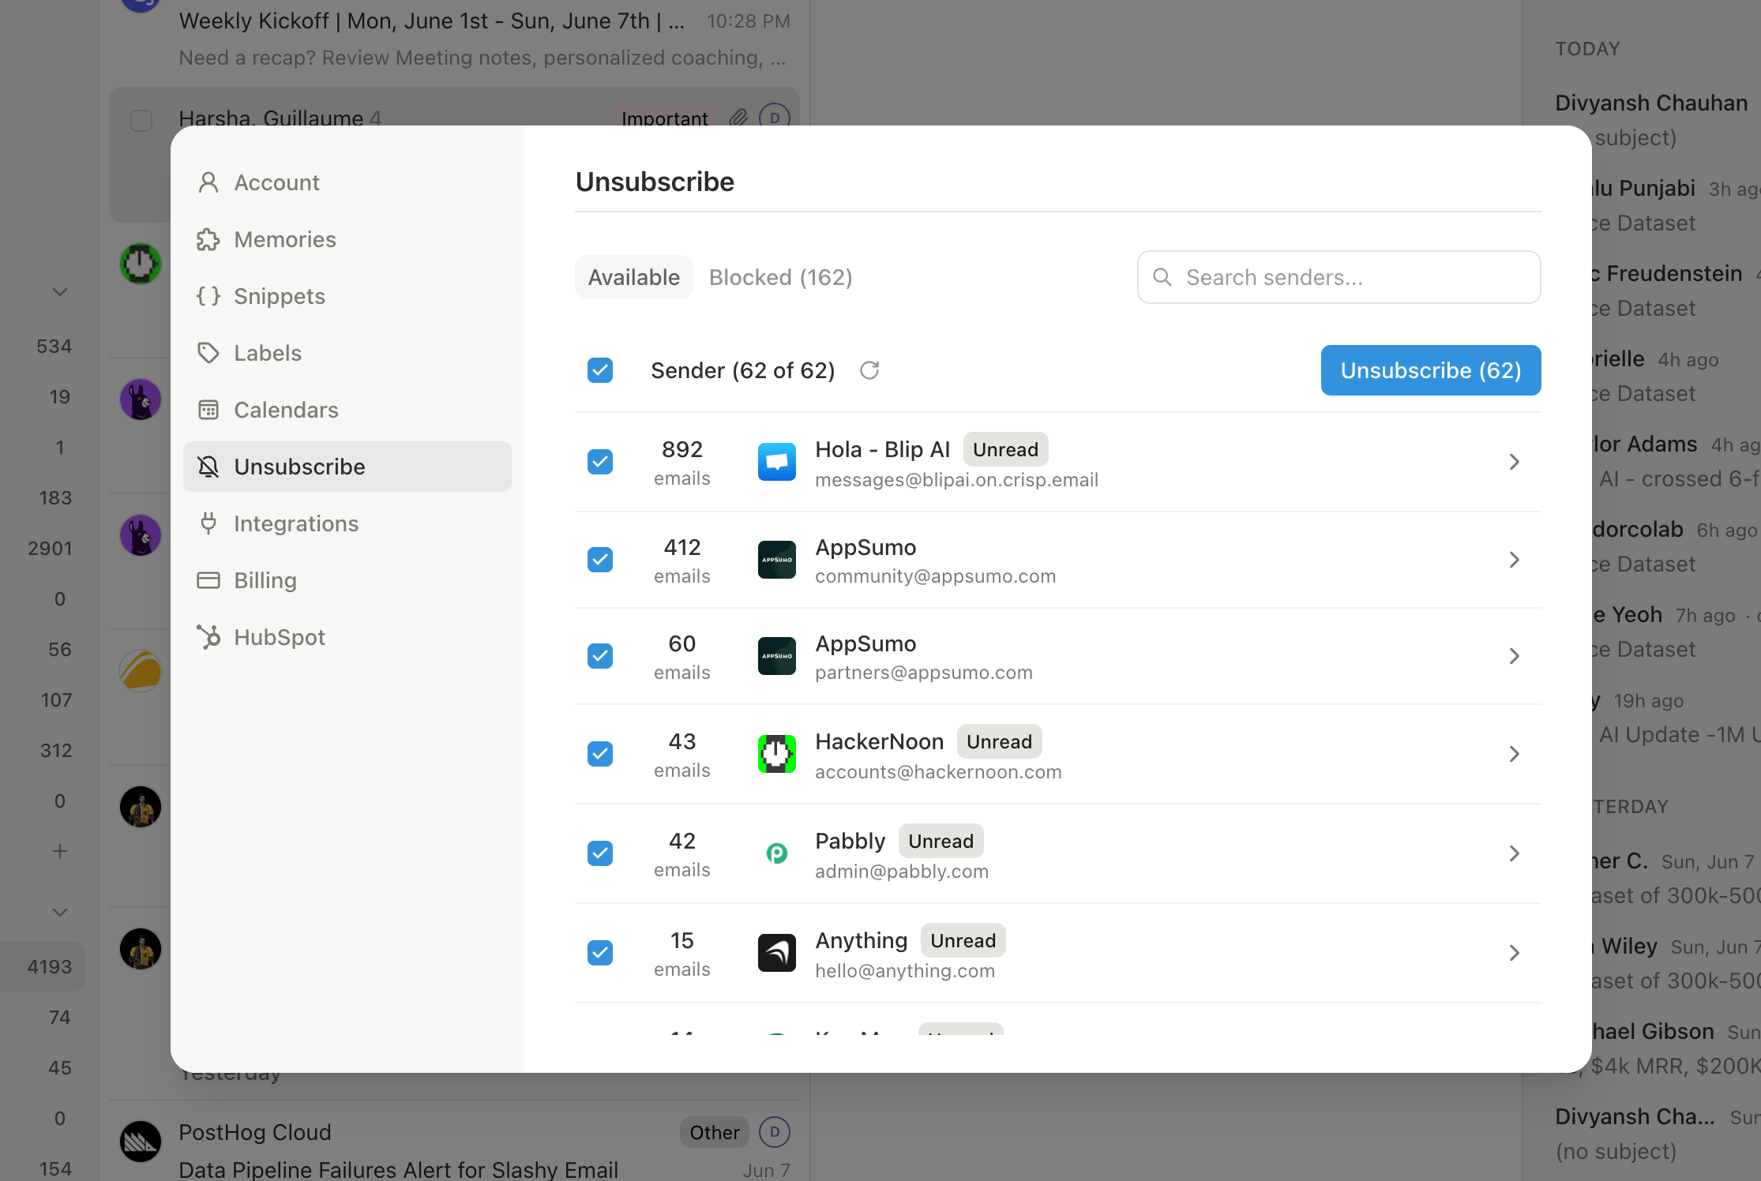
Task: Click the Labels tag icon
Action: click(208, 353)
